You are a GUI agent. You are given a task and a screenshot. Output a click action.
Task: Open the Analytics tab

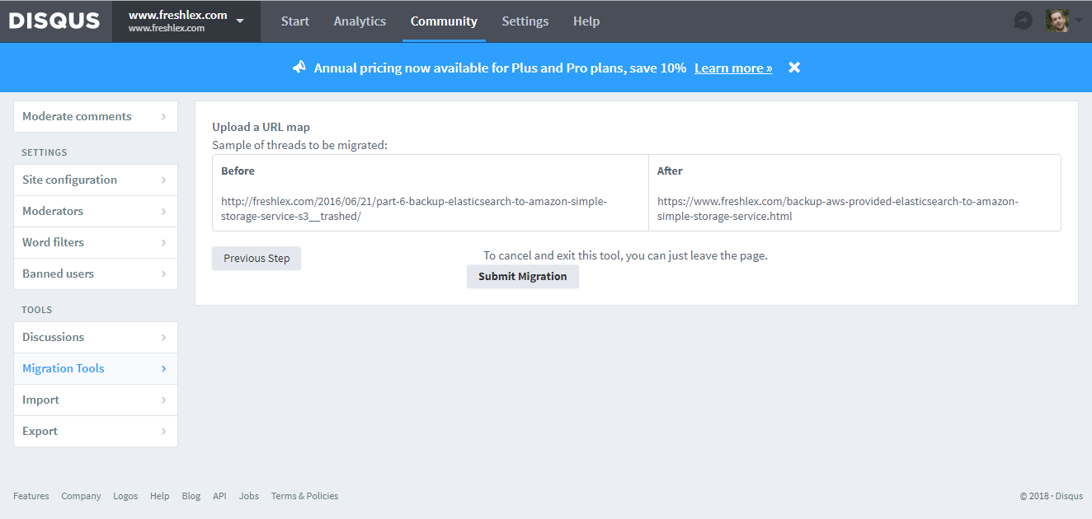[360, 21]
